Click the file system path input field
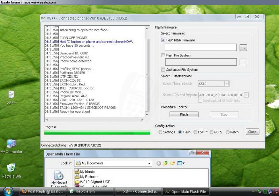This screenshot has width=279, height=196. tap(201, 62)
